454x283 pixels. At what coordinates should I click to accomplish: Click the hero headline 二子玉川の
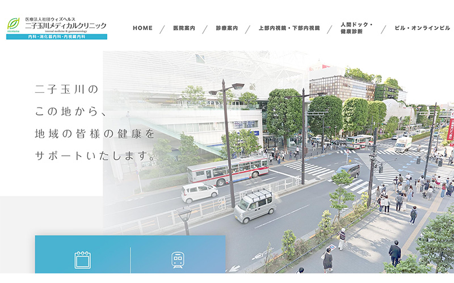(x=67, y=89)
